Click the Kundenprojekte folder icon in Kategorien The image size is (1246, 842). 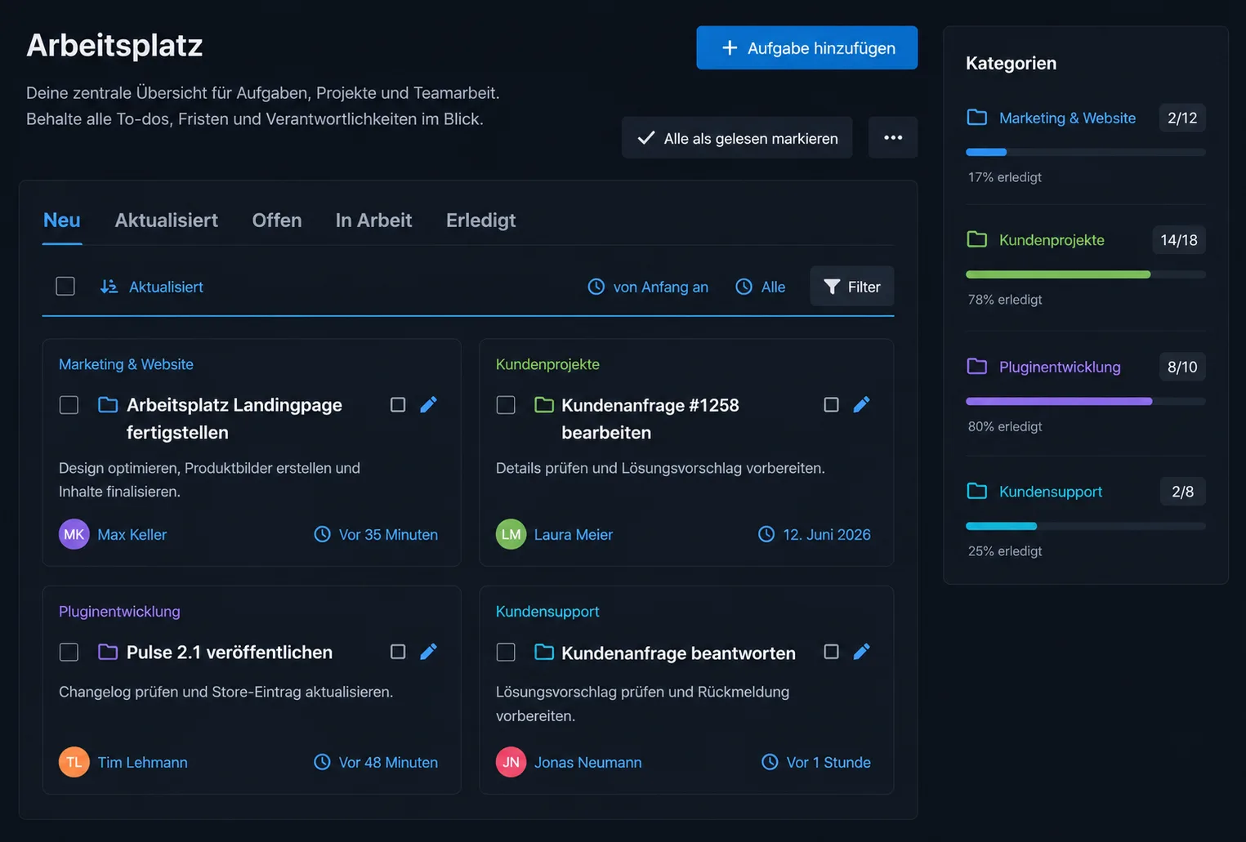pos(977,239)
